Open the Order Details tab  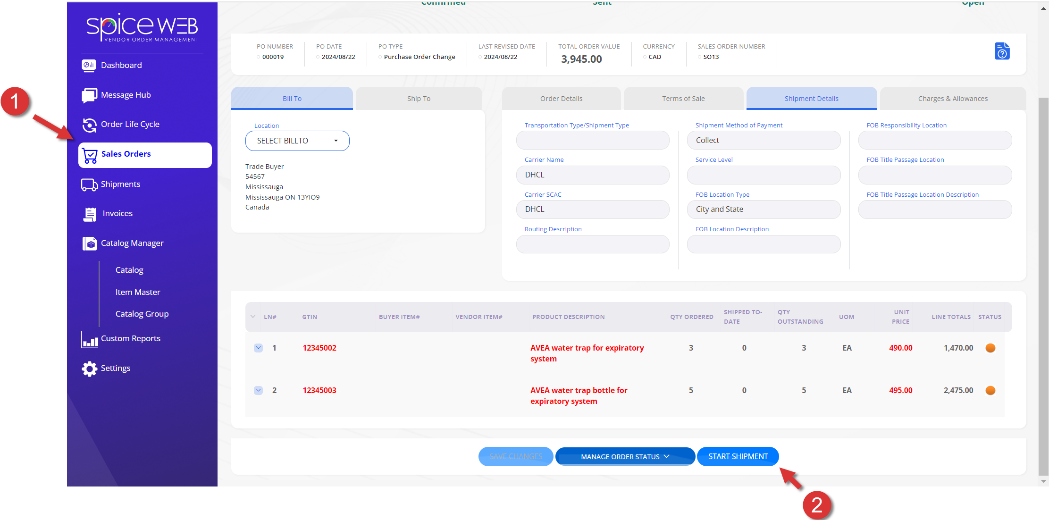561,98
